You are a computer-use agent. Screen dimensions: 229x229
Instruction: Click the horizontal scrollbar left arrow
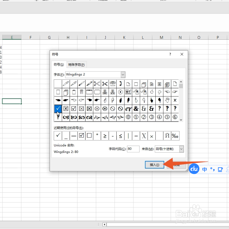click(x=104, y=224)
